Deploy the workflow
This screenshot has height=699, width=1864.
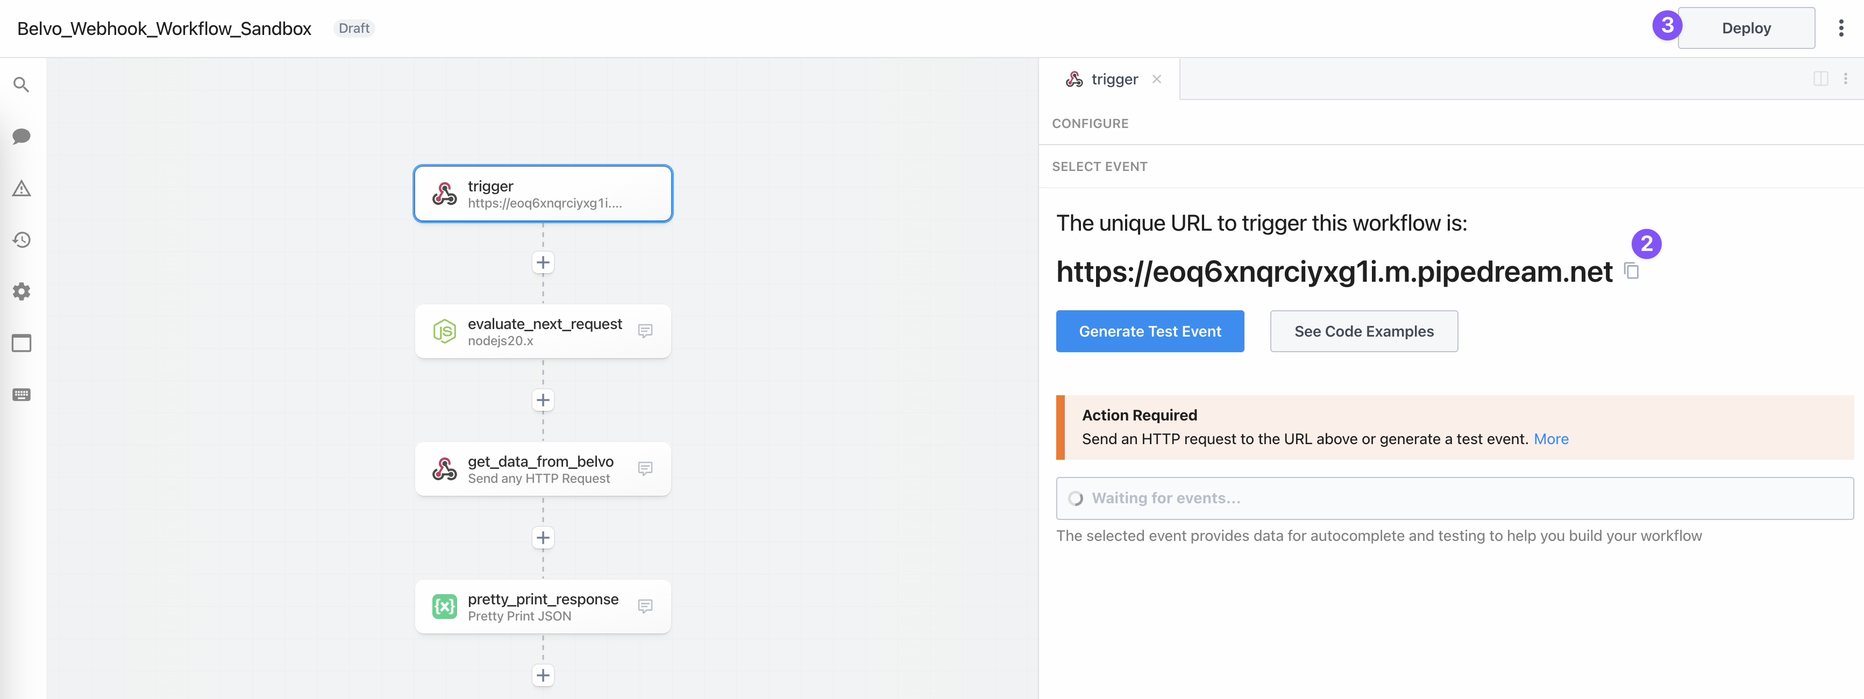[1745, 28]
